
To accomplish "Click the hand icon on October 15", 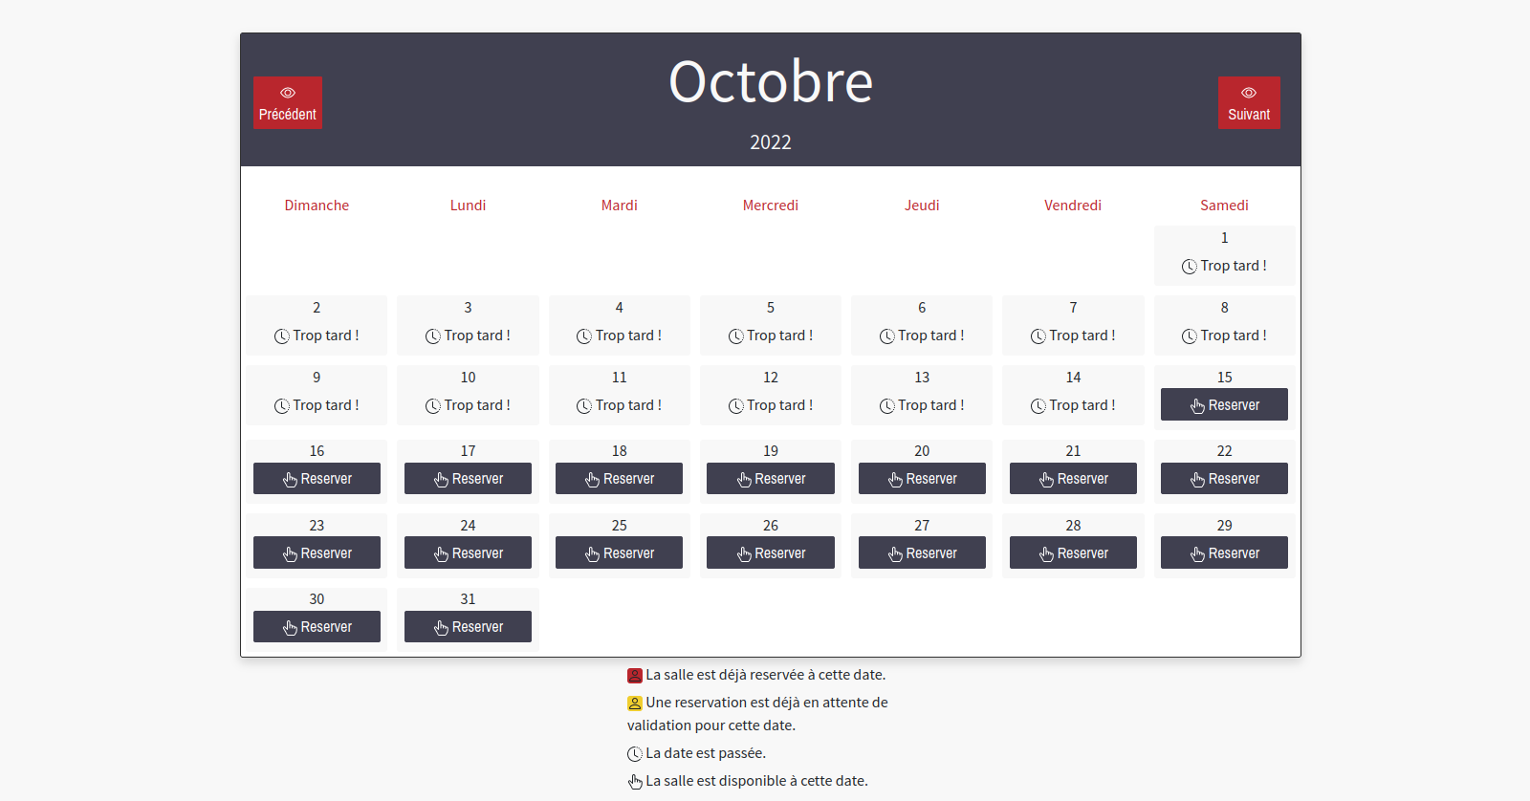I will point(1197,406).
